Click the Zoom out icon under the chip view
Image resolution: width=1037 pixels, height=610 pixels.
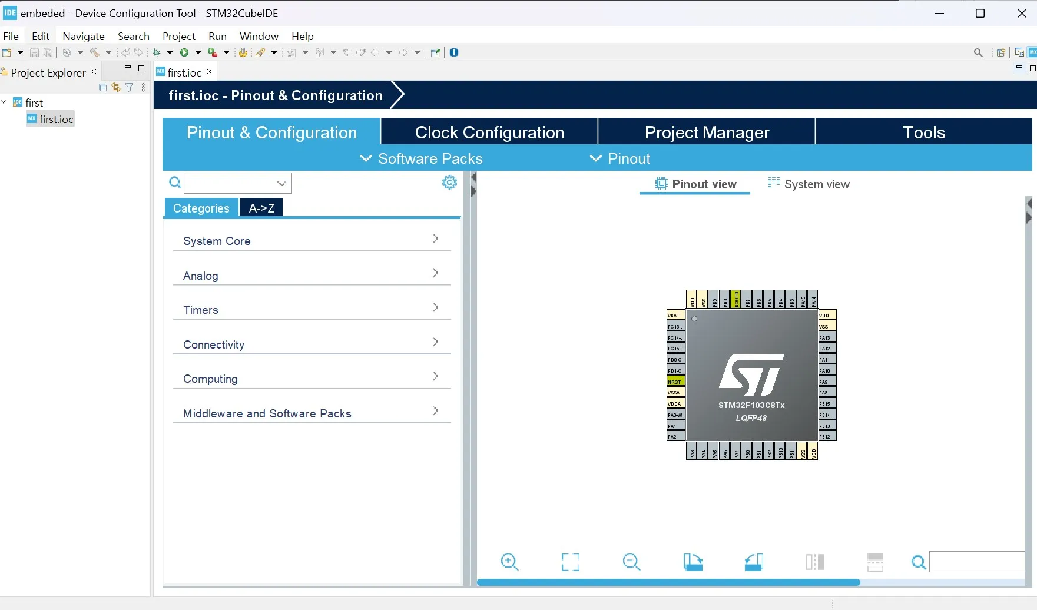tap(631, 562)
